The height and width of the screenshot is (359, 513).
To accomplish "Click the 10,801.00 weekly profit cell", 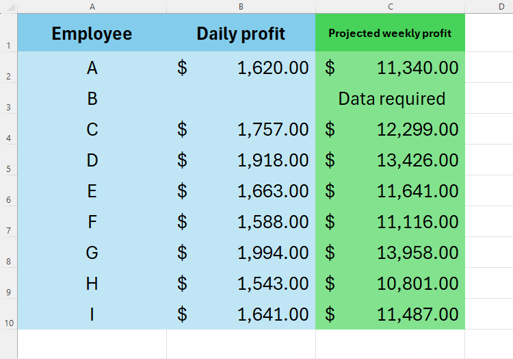I will coord(390,284).
